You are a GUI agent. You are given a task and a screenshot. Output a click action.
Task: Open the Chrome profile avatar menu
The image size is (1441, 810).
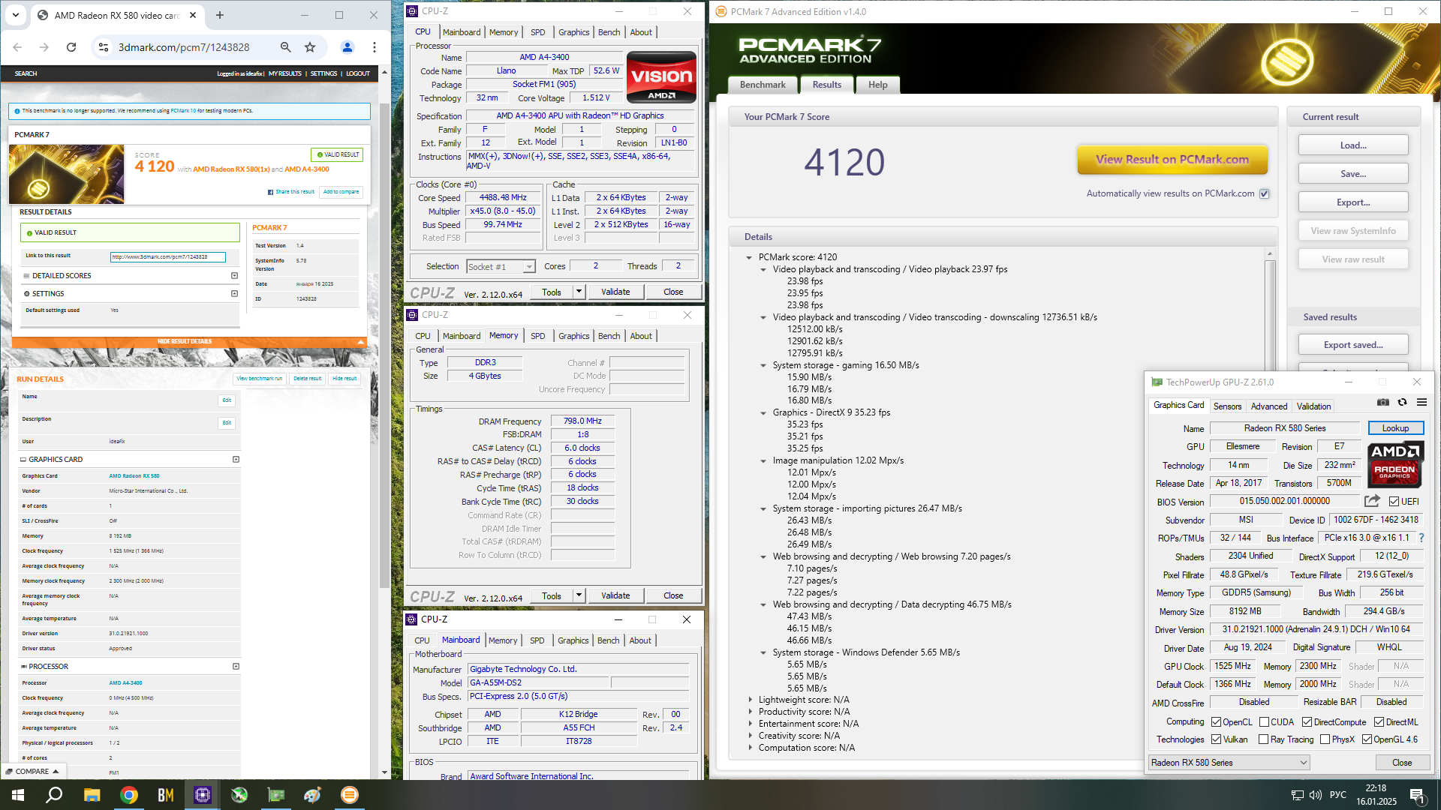click(347, 47)
